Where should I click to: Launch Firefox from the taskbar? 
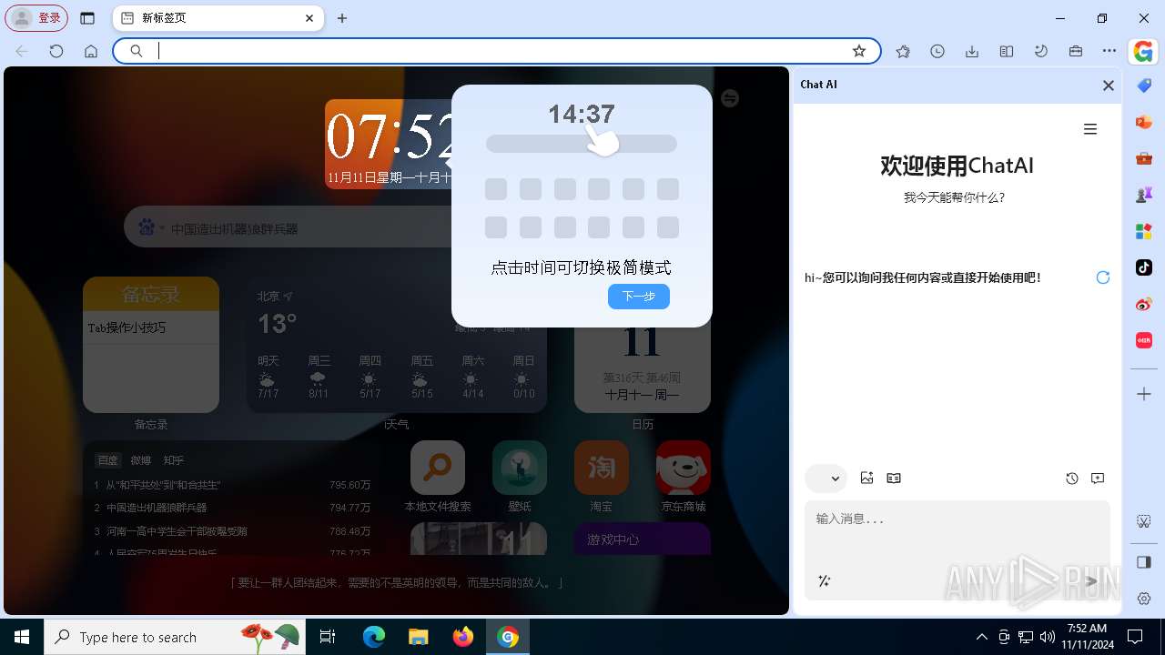pyautogui.click(x=463, y=637)
